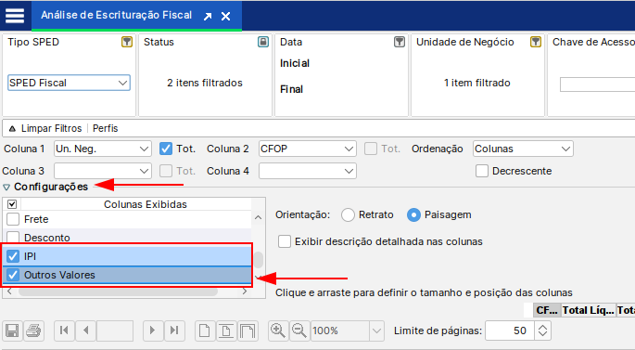Screen dimensions: 635x350
Task: Open the Tipo SPED filter icon
Action: tap(127, 42)
